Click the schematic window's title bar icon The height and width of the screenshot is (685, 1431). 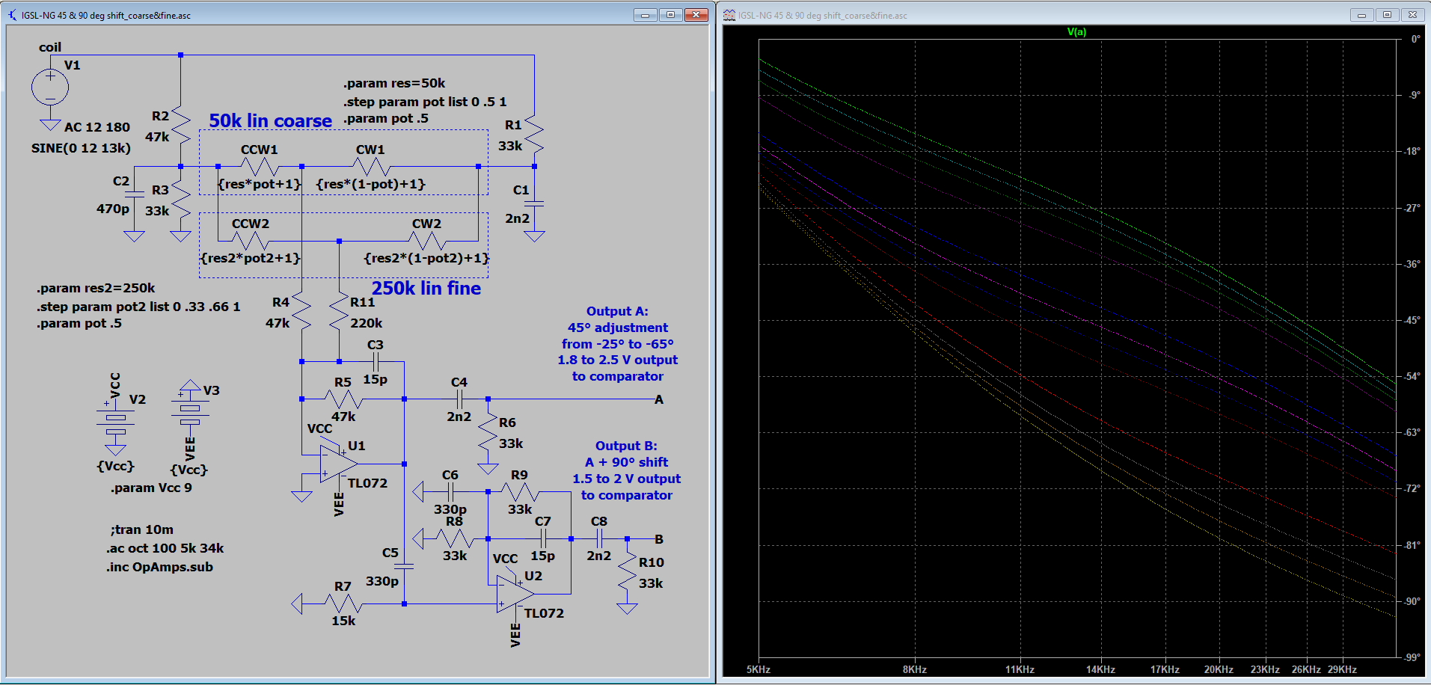click(13, 15)
